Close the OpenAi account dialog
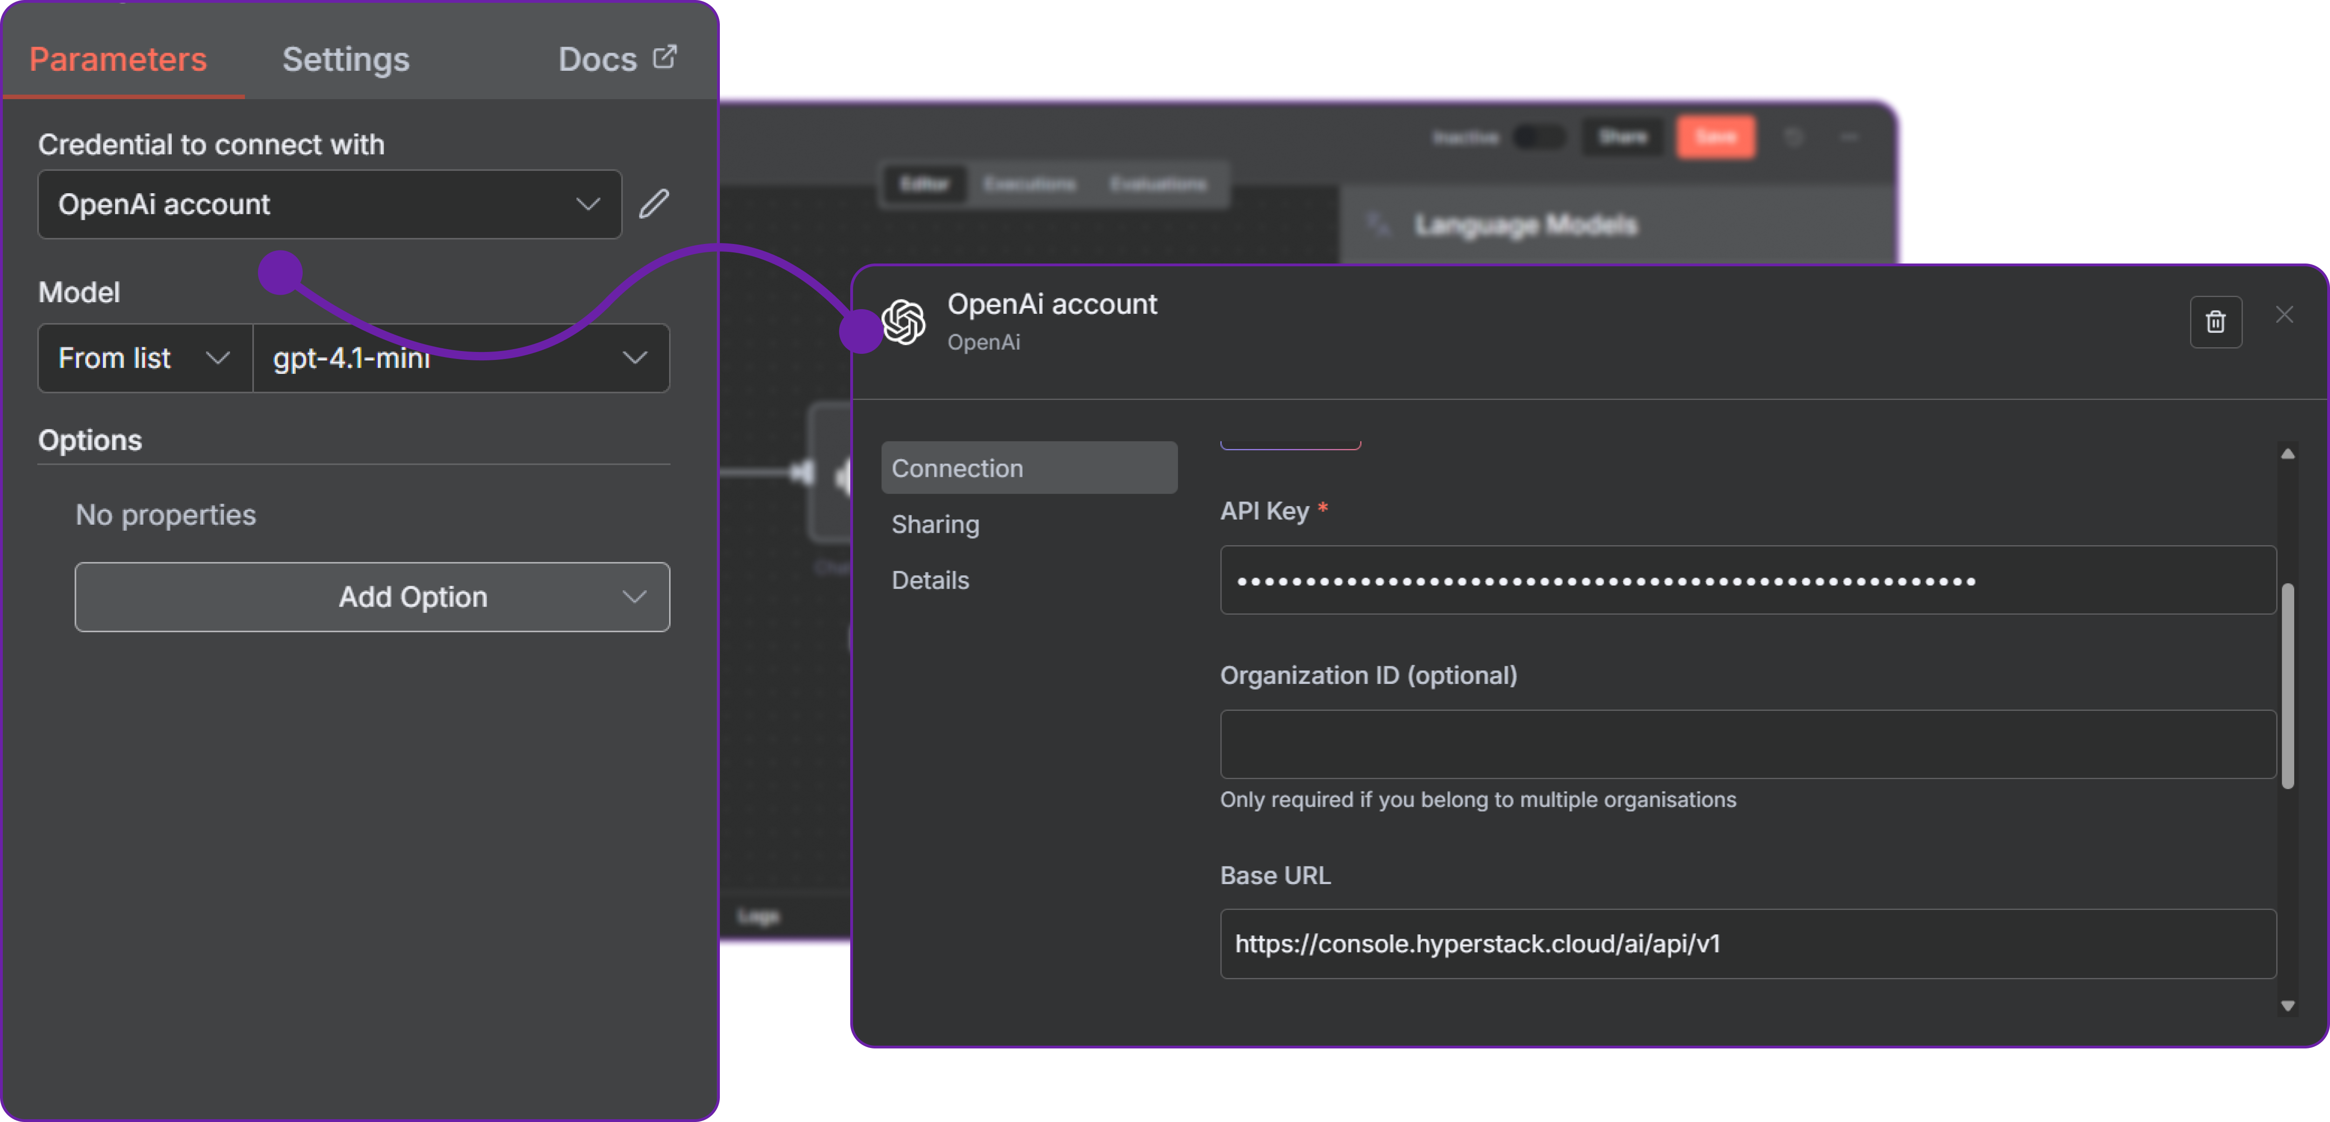The image size is (2330, 1122). tap(2284, 315)
